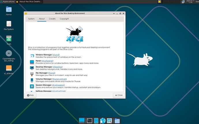
Task: Open the xfce4-session link
Action: [58, 85]
